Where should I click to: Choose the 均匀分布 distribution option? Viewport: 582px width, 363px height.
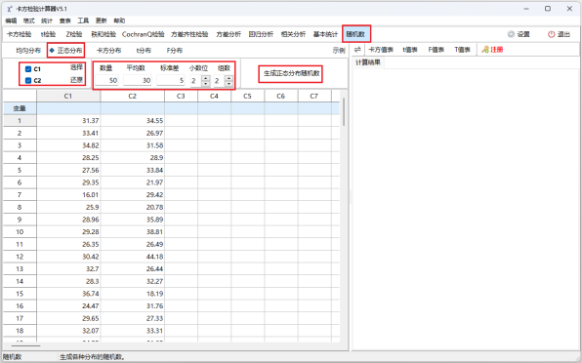tap(28, 51)
